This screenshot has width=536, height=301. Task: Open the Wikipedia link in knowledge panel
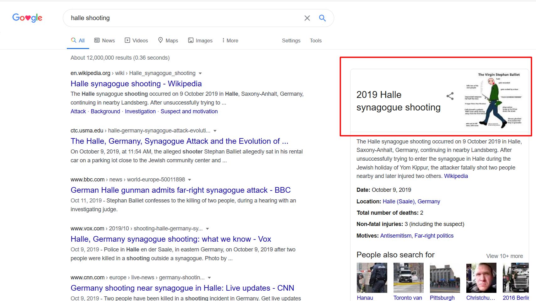tap(456, 176)
